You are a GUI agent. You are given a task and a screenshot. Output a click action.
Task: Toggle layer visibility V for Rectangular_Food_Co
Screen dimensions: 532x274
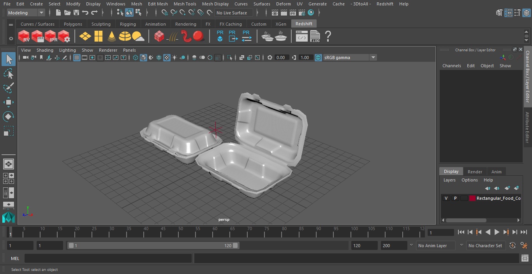point(446,198)
